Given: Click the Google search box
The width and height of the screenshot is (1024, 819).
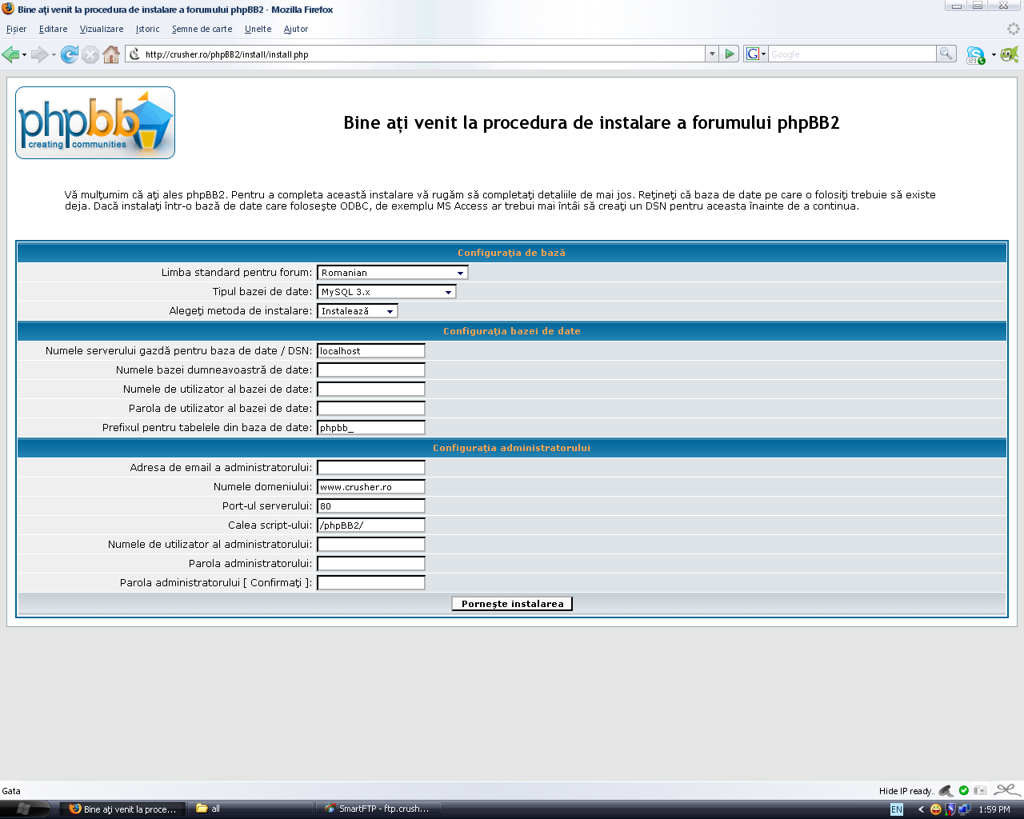Looking at the screenshot, I should pos(852,54).
